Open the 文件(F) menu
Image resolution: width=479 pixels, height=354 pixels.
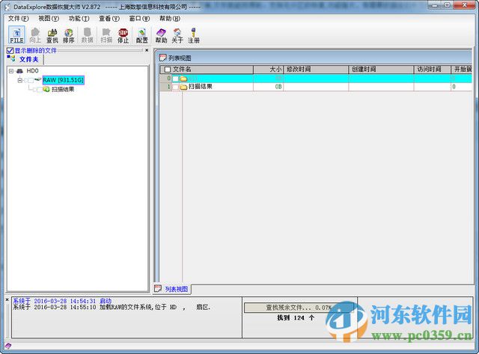(18, 19)
